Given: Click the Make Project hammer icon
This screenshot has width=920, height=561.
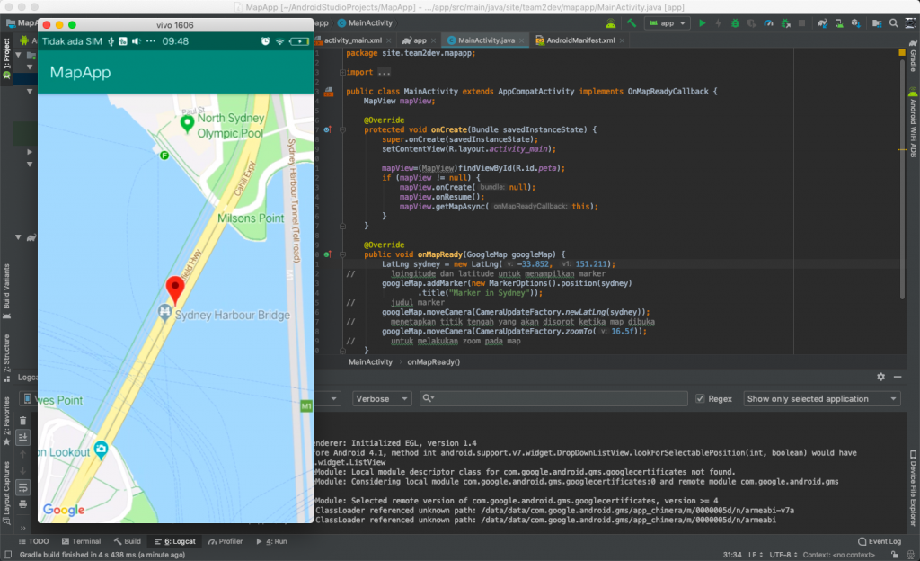Looking at the screenshot, I should [x=632, y=23].
